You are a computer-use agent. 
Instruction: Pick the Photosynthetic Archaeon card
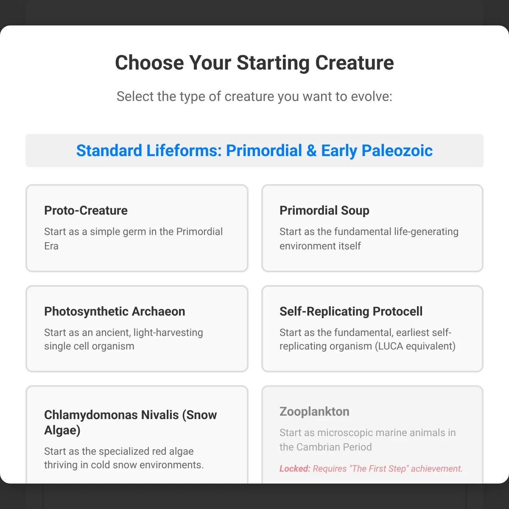coord(137,329)
